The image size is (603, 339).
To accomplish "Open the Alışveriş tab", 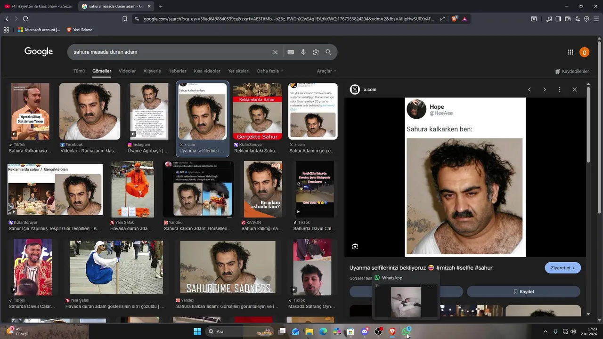I will [x=152, y=71].
